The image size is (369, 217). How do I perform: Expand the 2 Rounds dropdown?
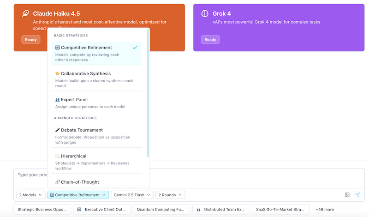170,195
